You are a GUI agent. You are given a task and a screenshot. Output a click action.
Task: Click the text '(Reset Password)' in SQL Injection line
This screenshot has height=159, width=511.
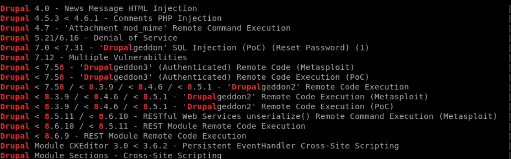[x=310, y=48]
